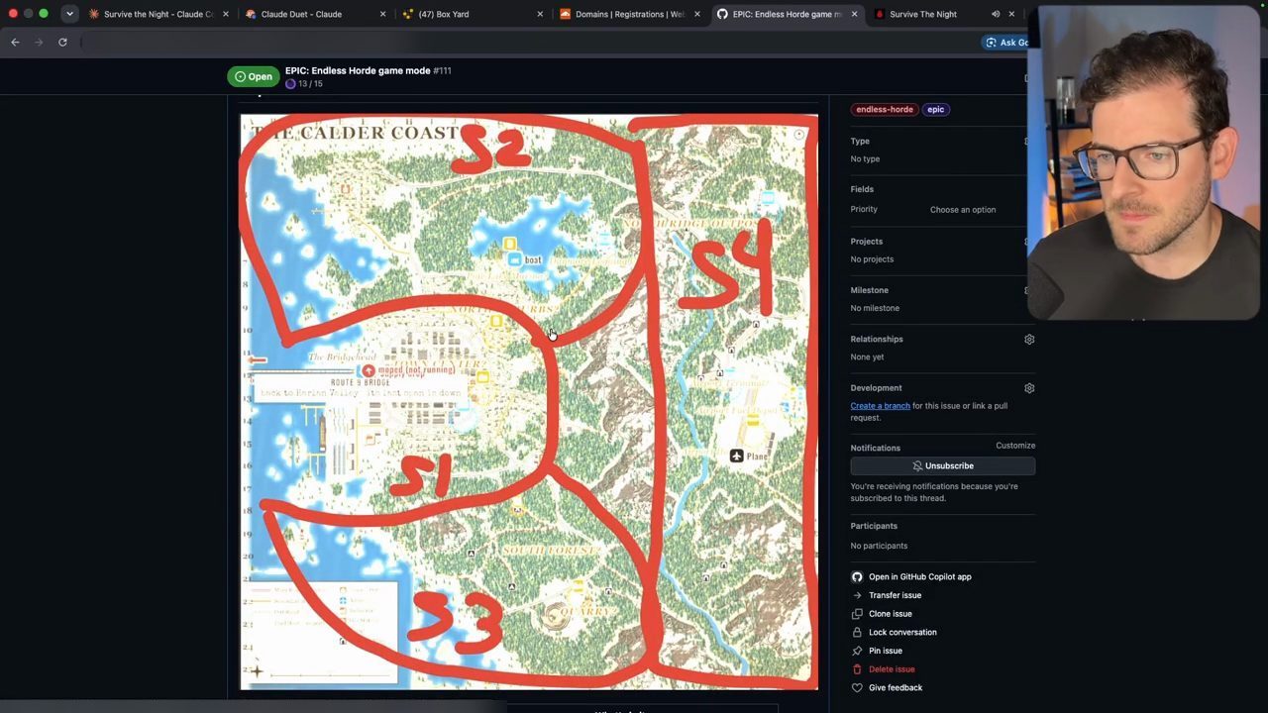Screen dimensions: 1268x713
Task: Click the Type section heading
Action: tap(860, 141)
